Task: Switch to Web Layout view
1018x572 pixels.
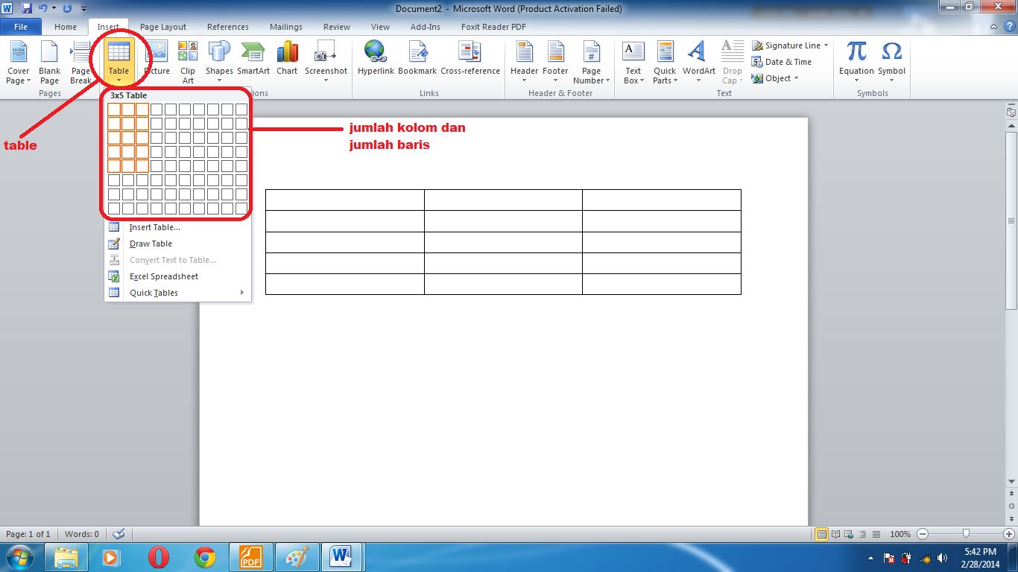Action: click(849, 534)
